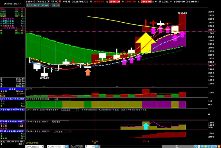Click the GO button next to end date
Screen dimensions: 221x148
[67, 147]
